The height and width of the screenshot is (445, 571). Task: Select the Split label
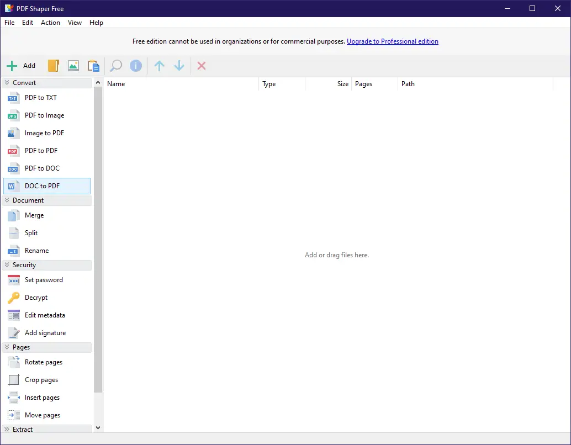[x=31, y=233]
